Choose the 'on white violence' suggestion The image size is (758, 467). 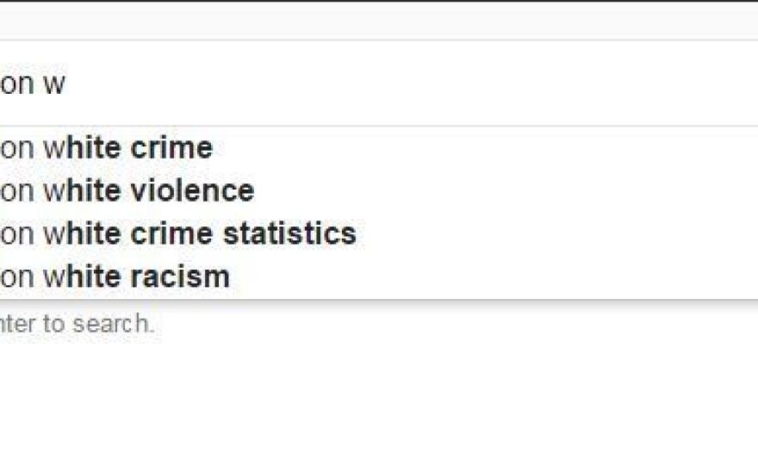[127, 190]
